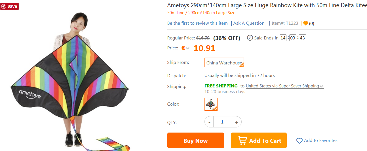
Task: Click the quantity input field
Action: pyautogui.click(x=222, y=122)
